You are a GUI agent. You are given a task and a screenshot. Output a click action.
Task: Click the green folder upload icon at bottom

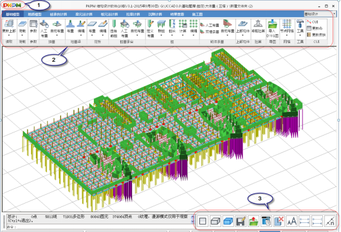pos(253,221)
